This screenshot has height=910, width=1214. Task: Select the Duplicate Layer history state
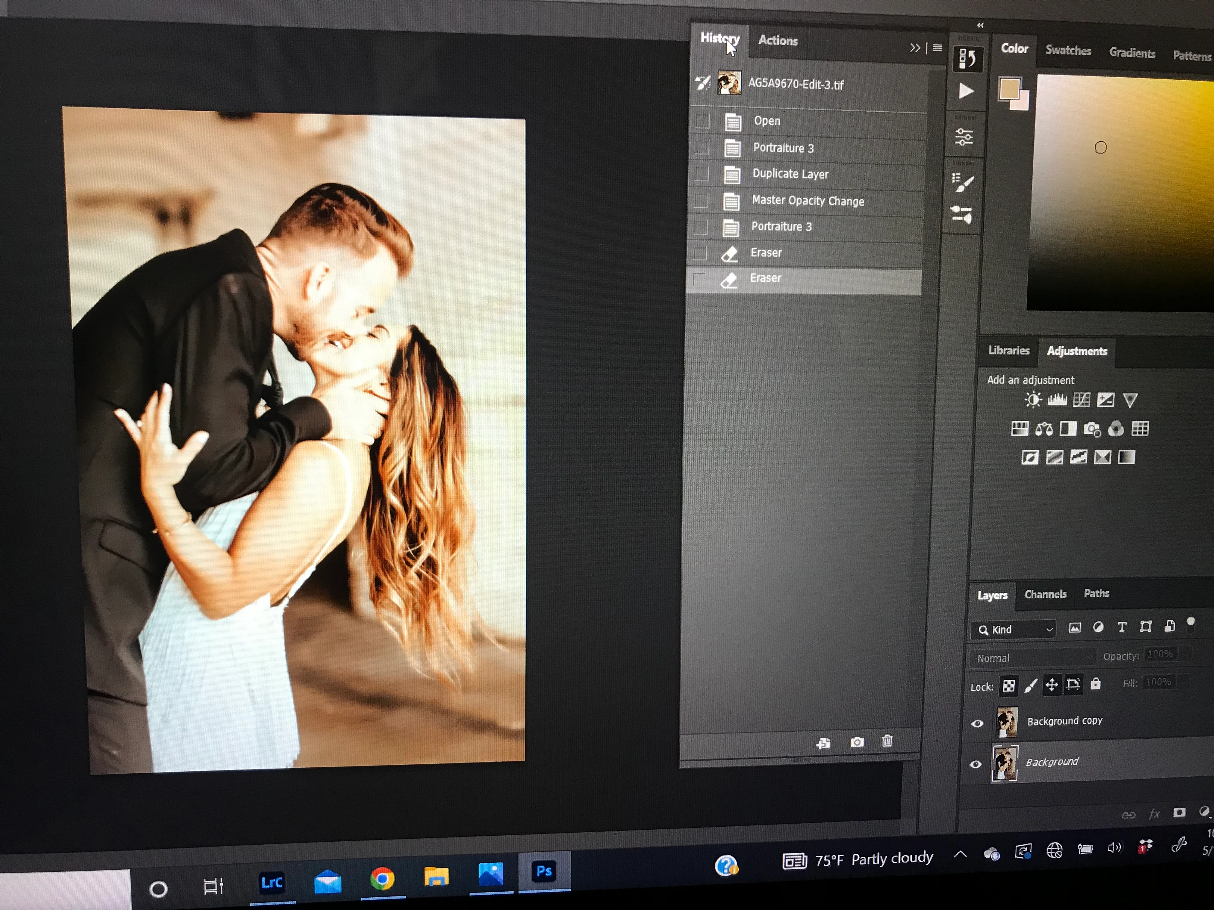[790, 174]
